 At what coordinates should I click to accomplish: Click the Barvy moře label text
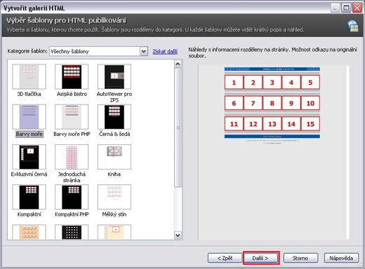29,134
